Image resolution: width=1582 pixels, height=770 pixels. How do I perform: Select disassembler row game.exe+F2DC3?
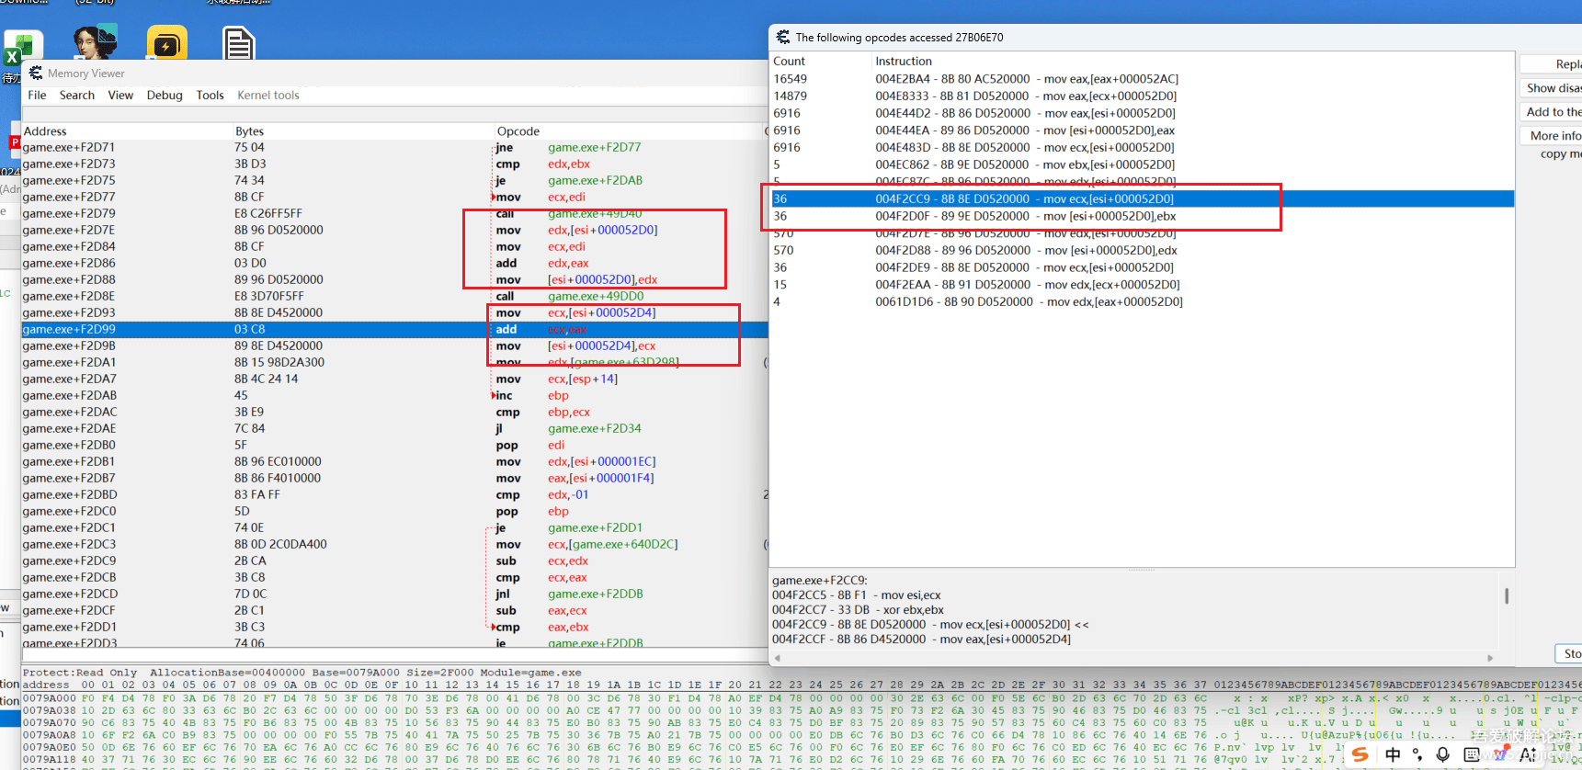(x=395, y=544)
